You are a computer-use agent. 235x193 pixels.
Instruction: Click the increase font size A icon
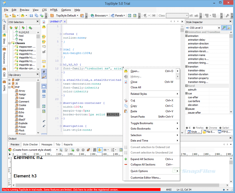pos(44,121)
